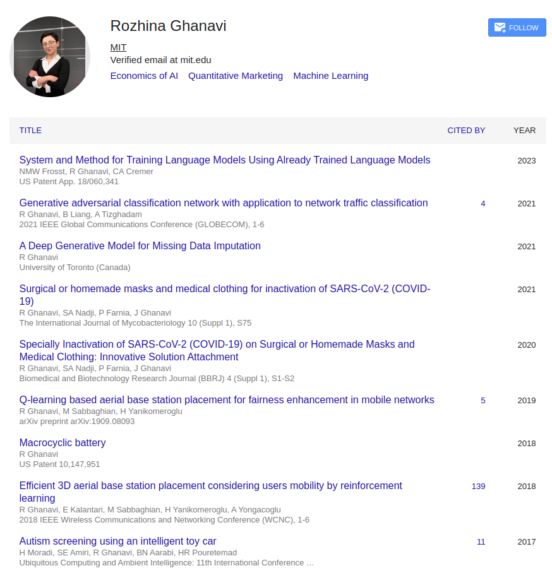Open Rozhina Ghanavi's profile photo
This screenshot has width=552, height=573.
click(50, 57)
